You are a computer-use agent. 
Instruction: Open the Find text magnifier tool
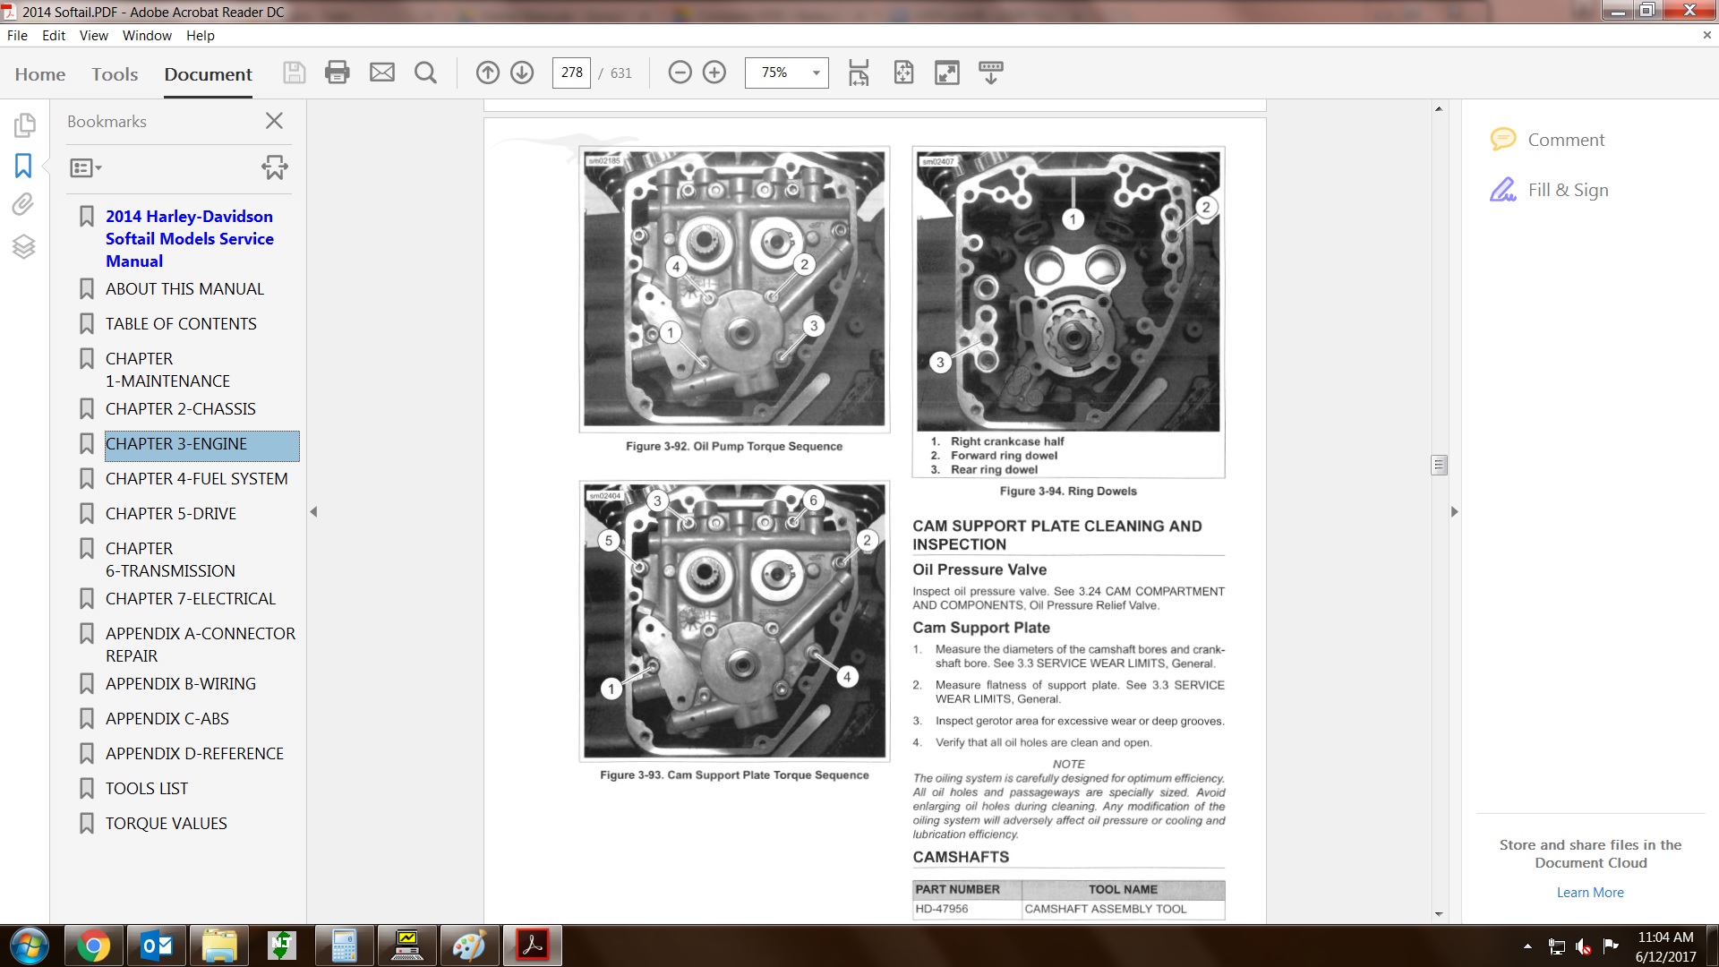pyautogui.click(x=426, y=73)
